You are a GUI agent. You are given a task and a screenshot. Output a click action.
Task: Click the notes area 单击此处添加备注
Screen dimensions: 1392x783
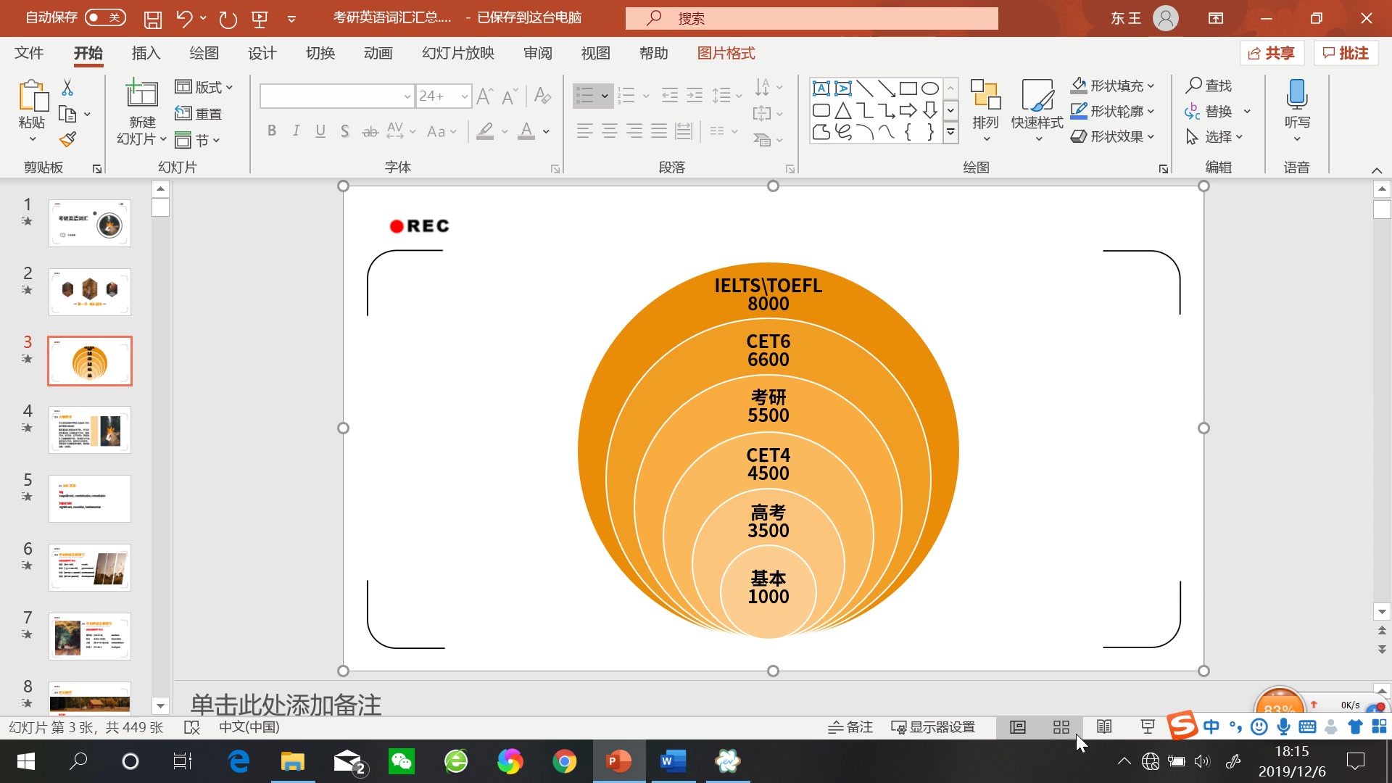point(286,704)
